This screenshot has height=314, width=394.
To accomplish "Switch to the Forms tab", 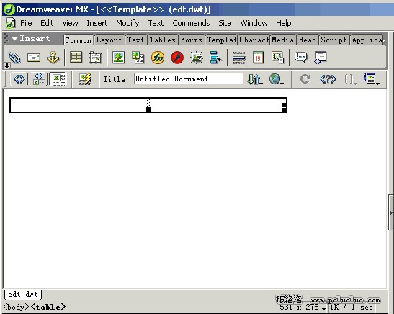I will (x=191, y=40).
